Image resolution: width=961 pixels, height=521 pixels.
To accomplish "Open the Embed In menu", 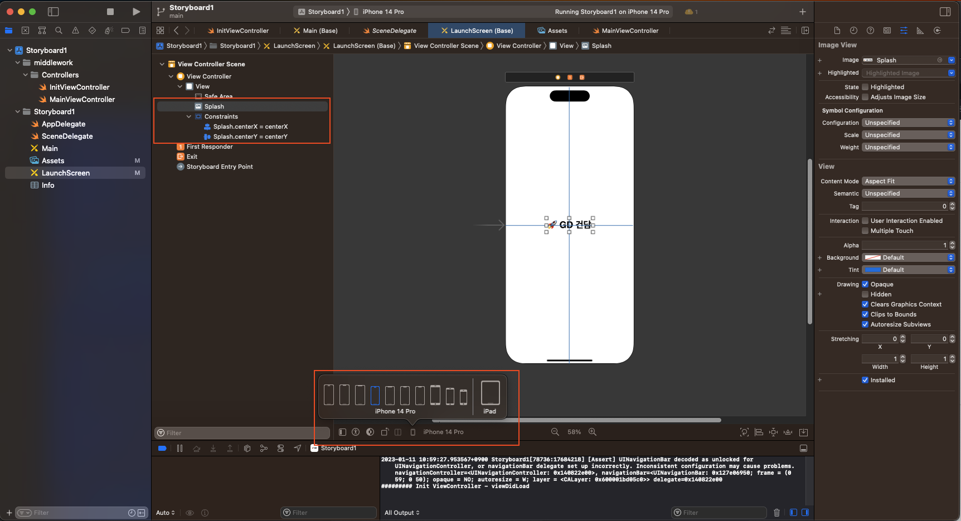I will click(x=803, y=432).
